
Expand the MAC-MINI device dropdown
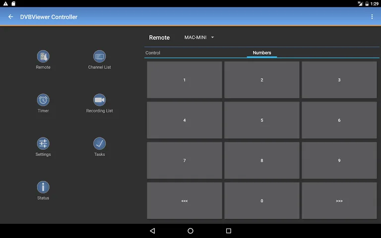click(199, 37)
